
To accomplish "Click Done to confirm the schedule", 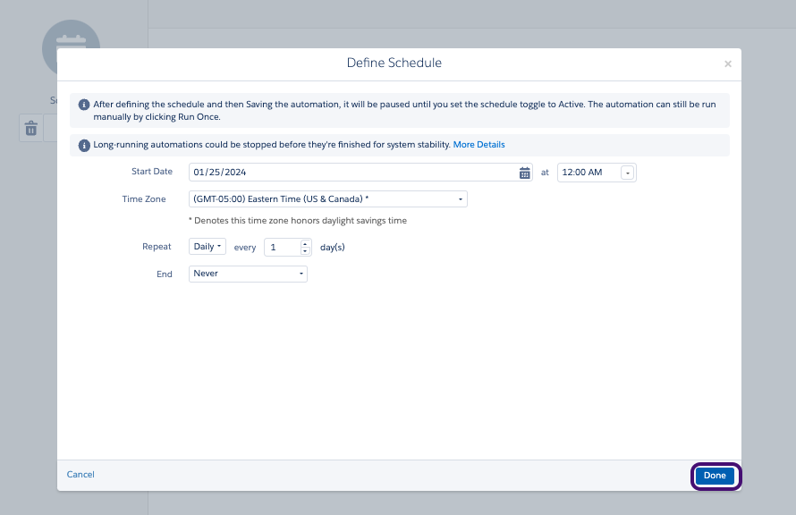I will pyautogui.click(x=715, y=476).
